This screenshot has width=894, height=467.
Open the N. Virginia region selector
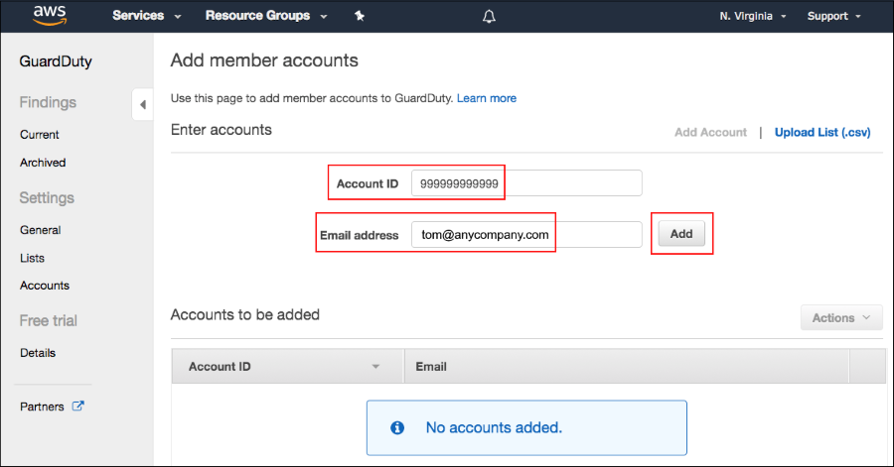[x=753, y=16]
